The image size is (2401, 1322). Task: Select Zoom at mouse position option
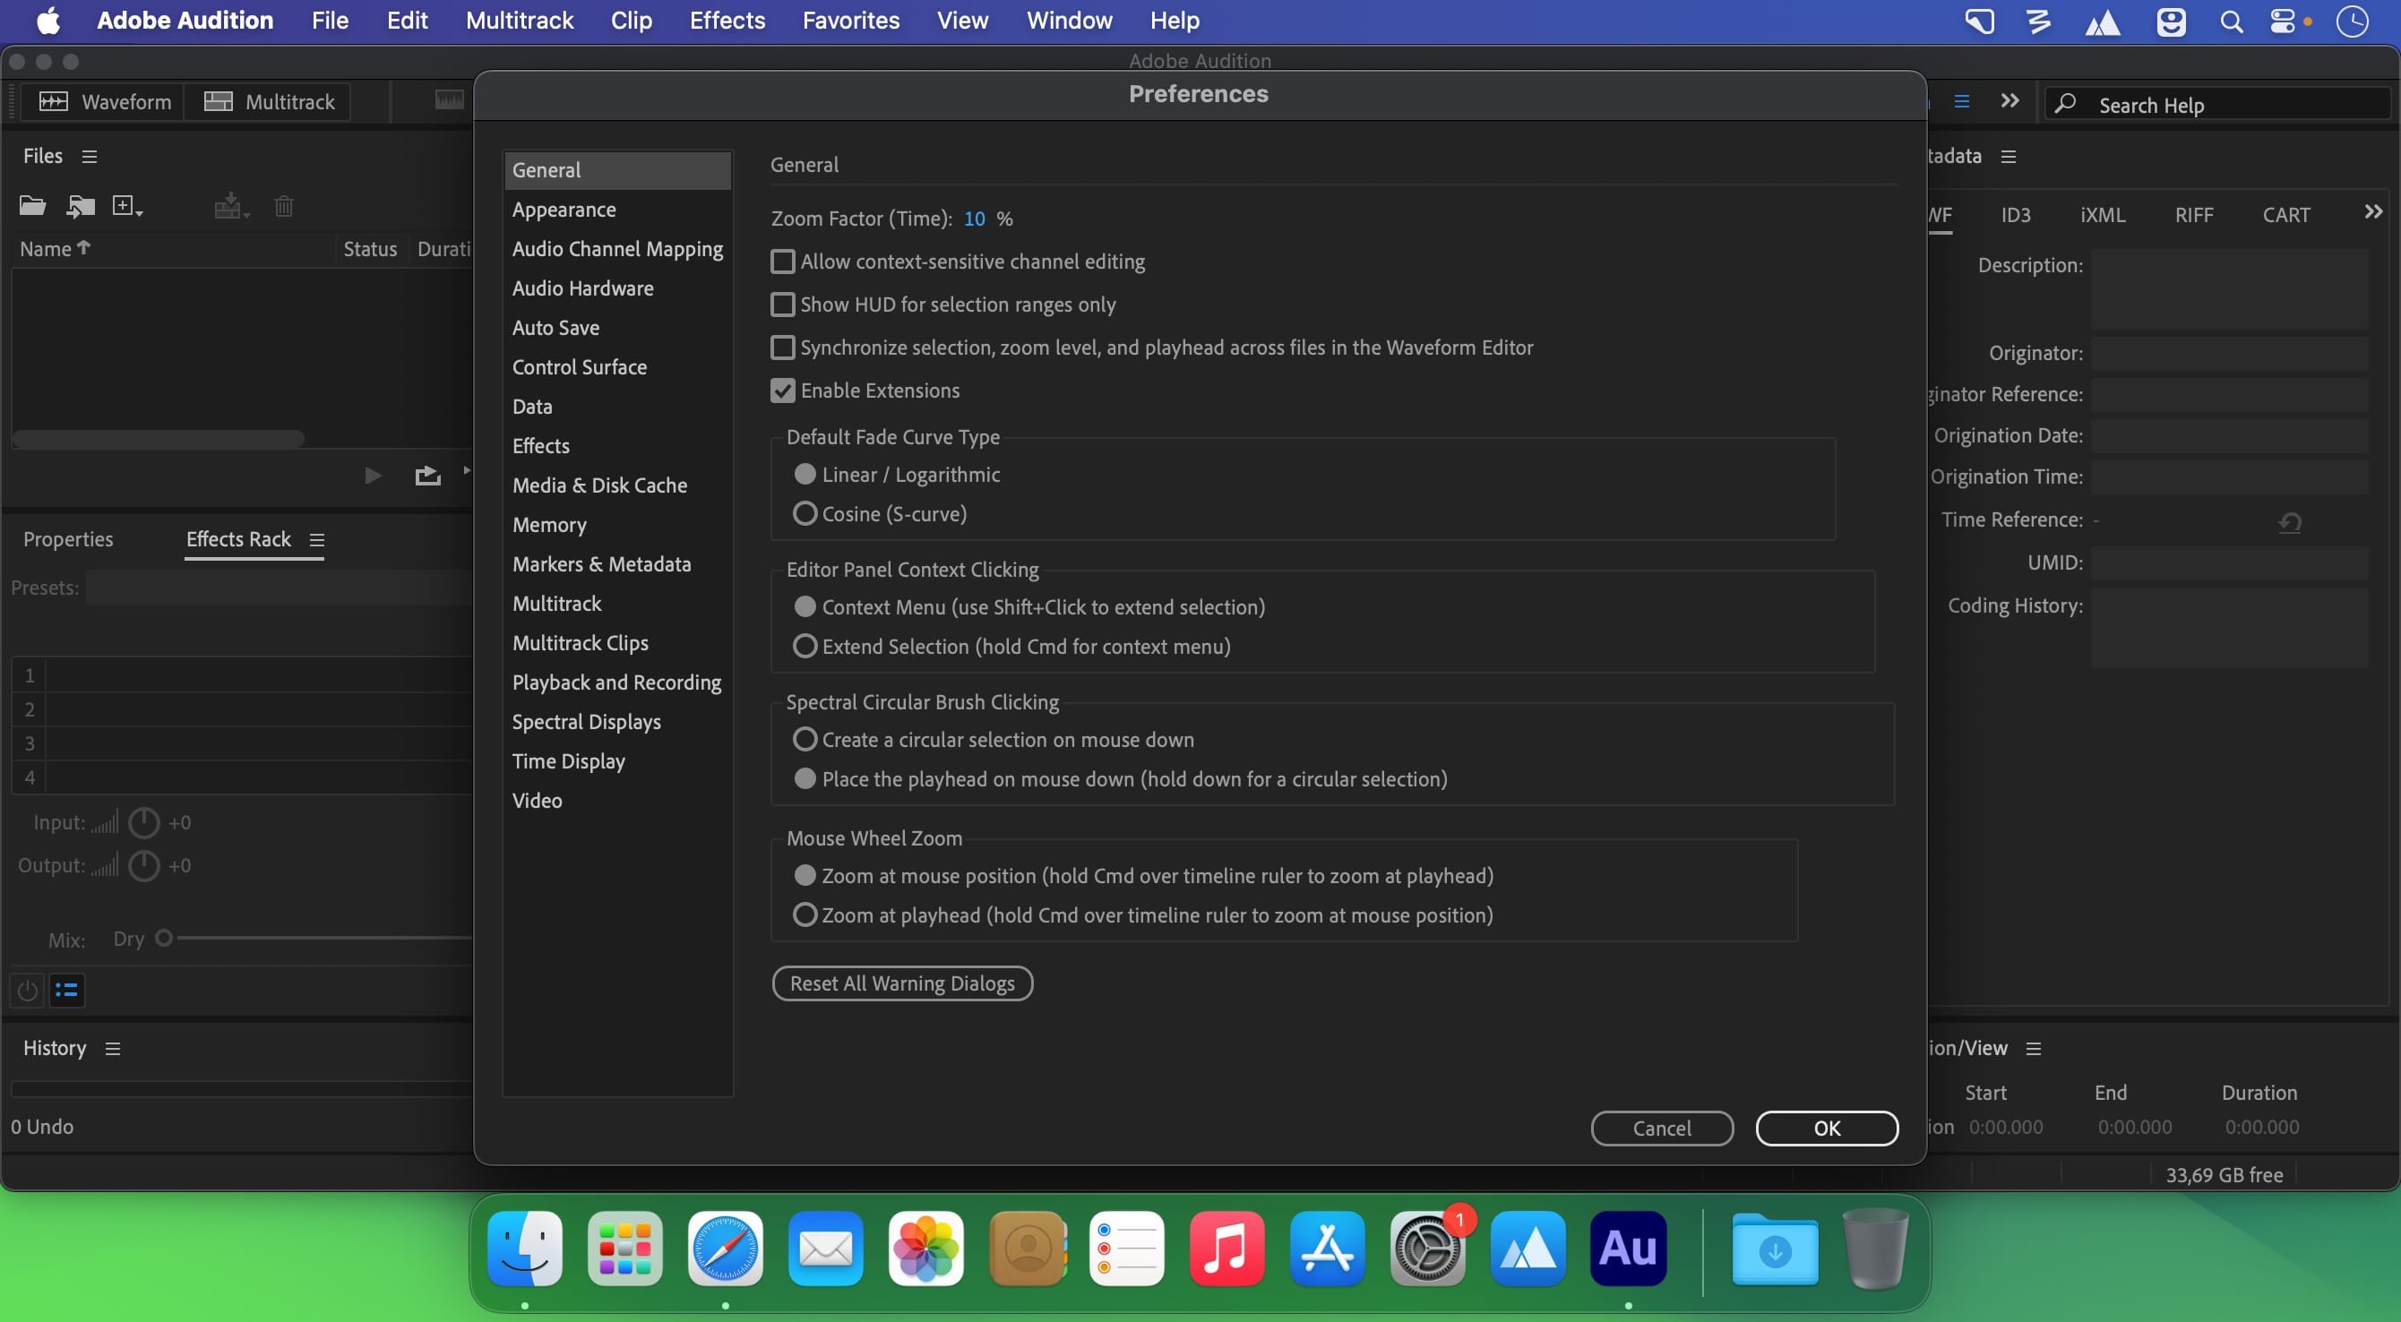pyautogui.click(x=805, y=876)
